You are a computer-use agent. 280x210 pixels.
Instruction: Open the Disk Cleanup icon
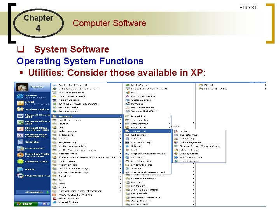click(176, 139)
